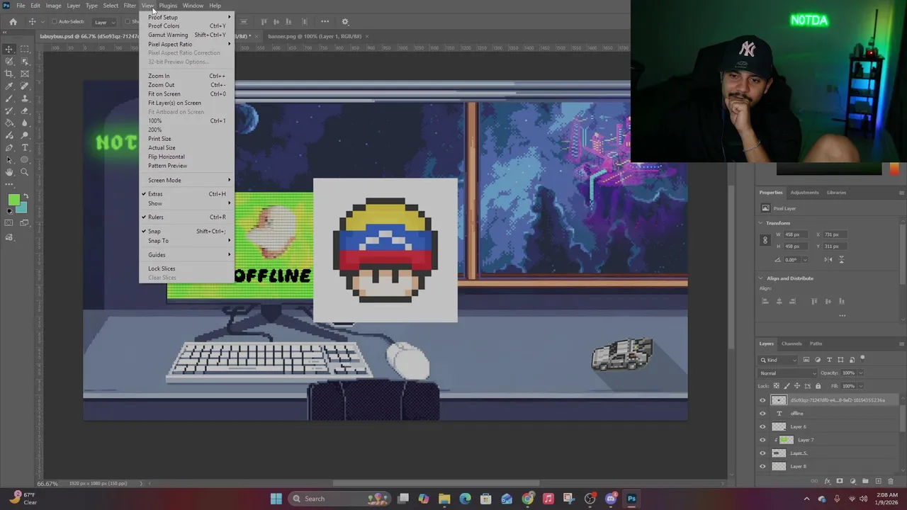
Task: Click the zoom percentage 66.67% field
Action: click(47, 484)
